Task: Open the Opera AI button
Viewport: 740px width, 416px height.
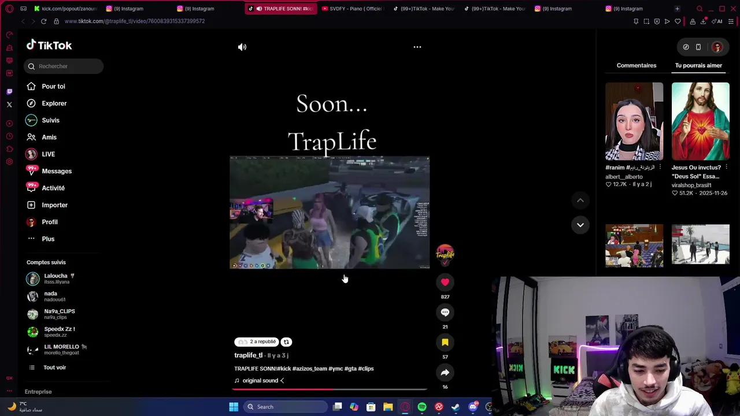Action: pos(717,21)
